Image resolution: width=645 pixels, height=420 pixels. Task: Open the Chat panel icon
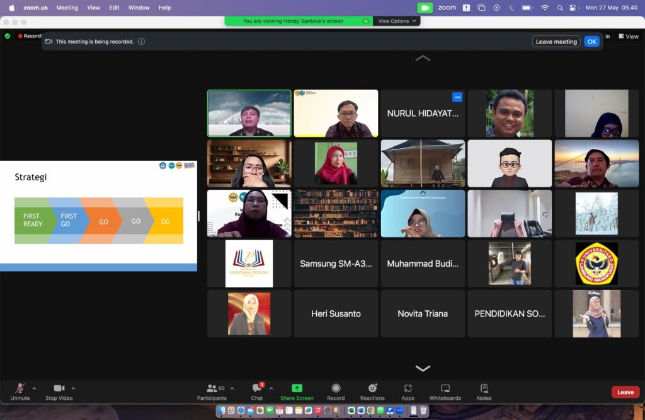point(257,388)
